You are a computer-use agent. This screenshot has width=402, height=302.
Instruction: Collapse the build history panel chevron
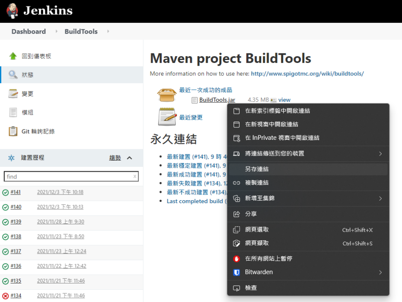click(130, 158)
